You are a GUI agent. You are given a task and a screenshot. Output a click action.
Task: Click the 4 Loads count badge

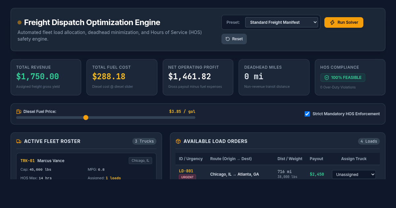[369, 141]
